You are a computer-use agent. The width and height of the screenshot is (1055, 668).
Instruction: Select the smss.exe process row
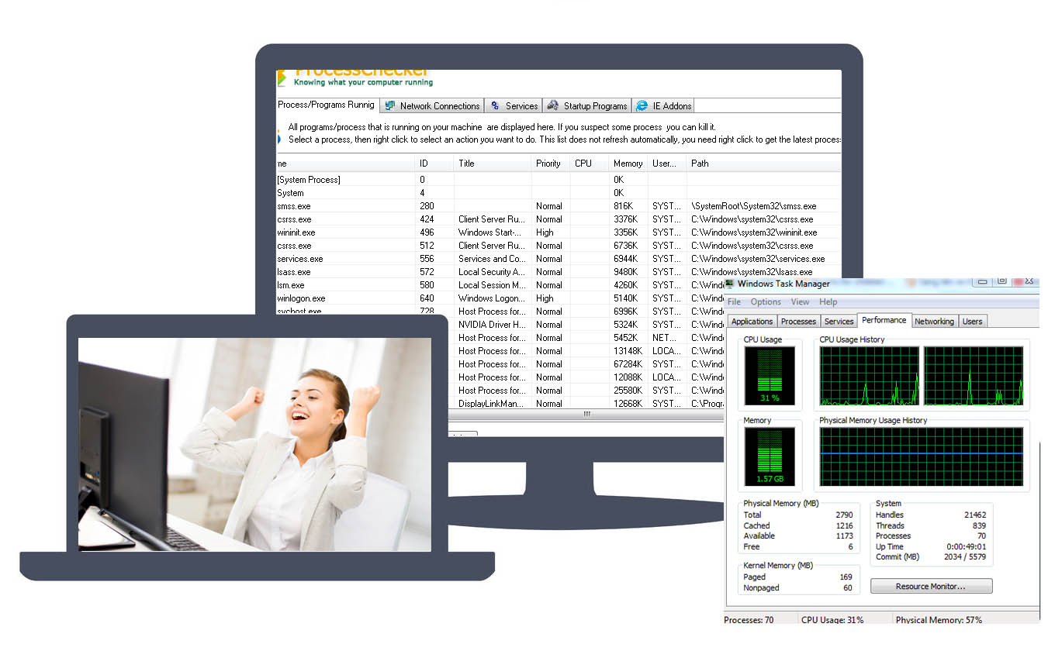click(x=559, y=206)
